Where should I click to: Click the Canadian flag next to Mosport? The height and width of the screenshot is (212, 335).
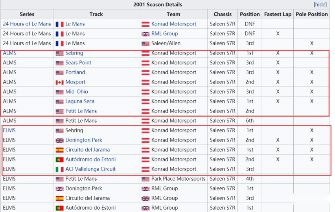click(60, 82)
